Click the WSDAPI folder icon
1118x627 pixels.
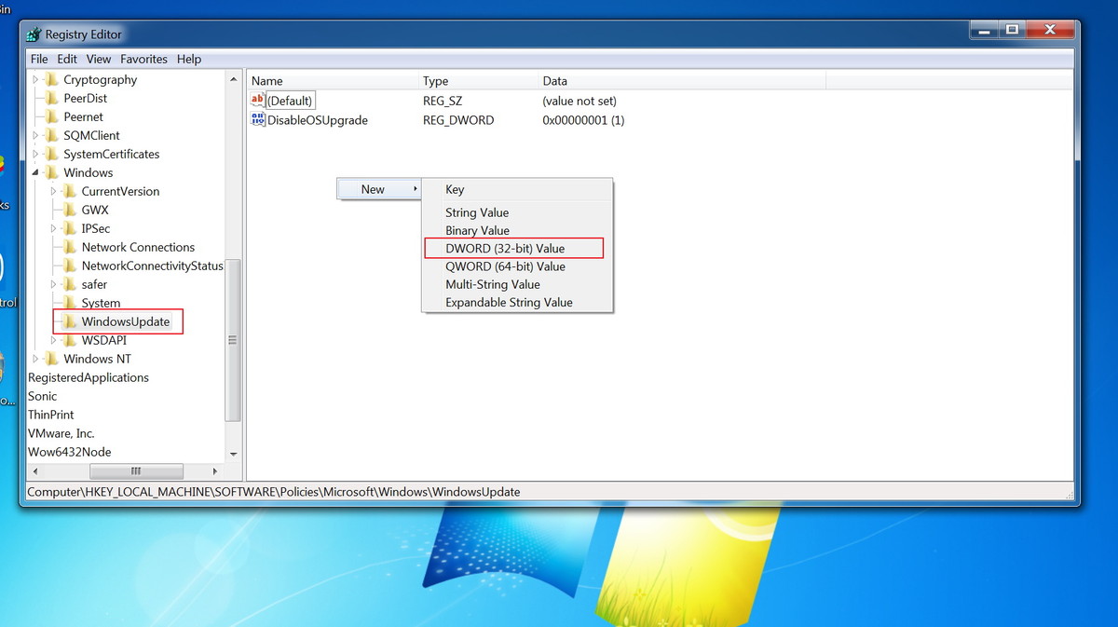point(70,341)
